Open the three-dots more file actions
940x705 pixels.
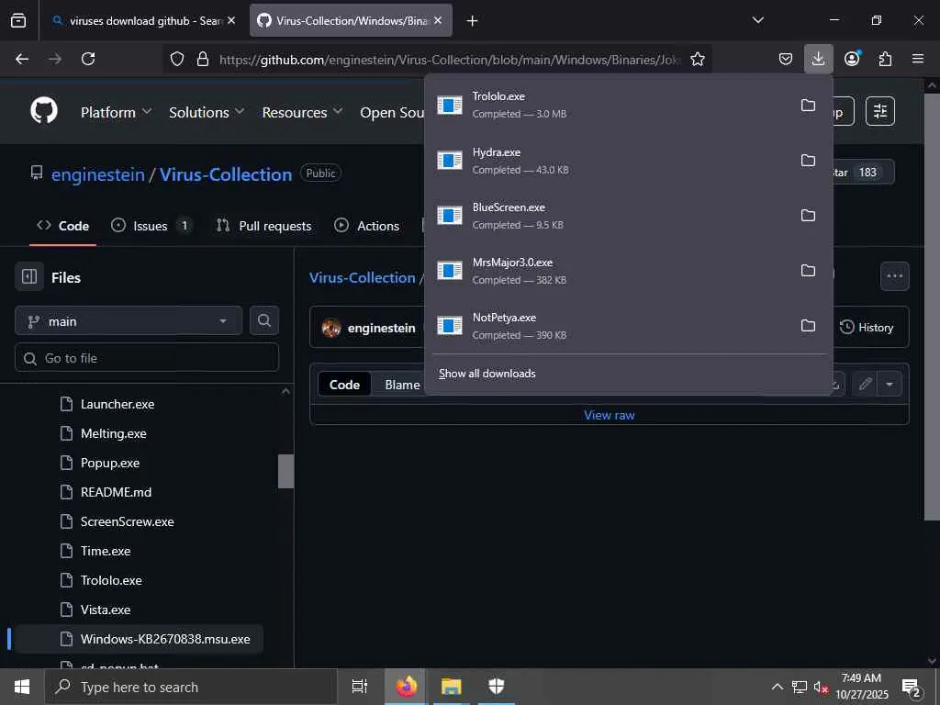[894, 276]
